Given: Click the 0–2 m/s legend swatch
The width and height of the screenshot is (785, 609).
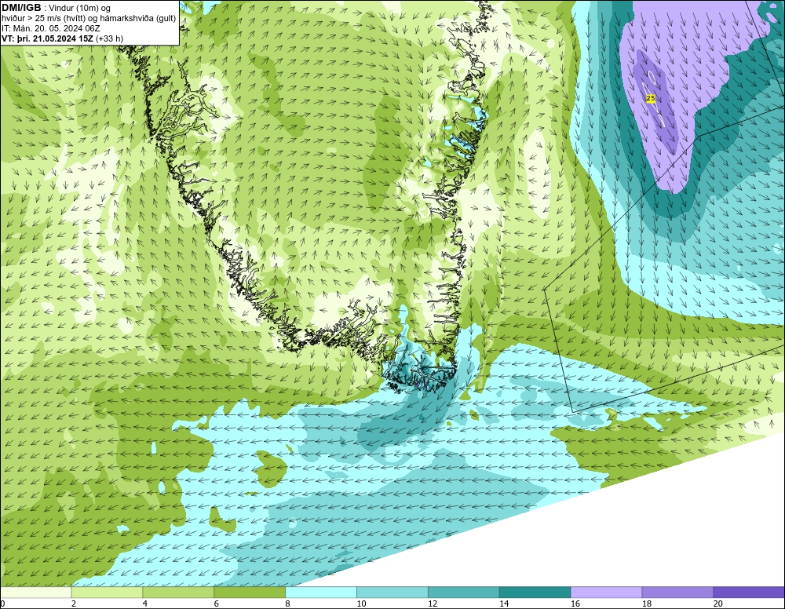Looking at the screenshot, I should pyautogui.click(x=36, y=593).
